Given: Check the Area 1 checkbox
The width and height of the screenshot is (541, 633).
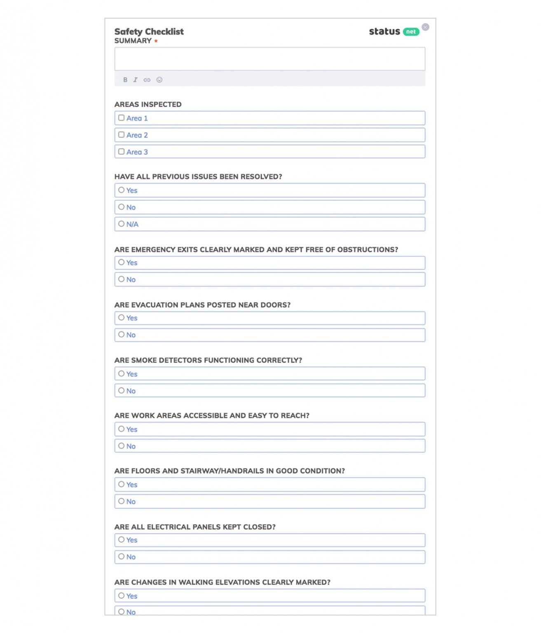Looking at the screenshot, I should (x=121, y=117).
